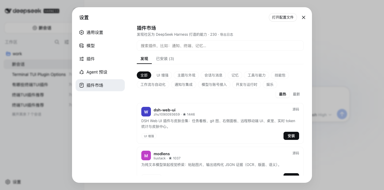Open the High dropdown in the chat input
Viewport: 384px width, 190px height.
point(325,115)
